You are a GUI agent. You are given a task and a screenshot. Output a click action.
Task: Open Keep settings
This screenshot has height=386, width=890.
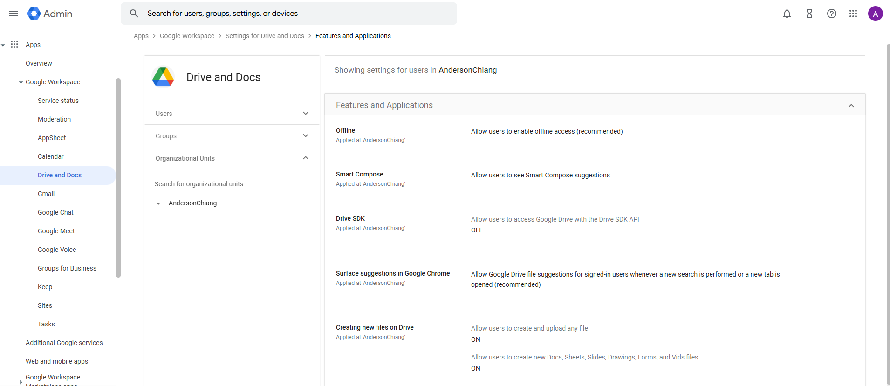45,287
